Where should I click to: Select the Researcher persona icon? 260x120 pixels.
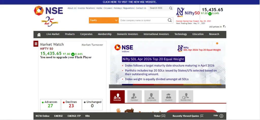coord(186,96)
